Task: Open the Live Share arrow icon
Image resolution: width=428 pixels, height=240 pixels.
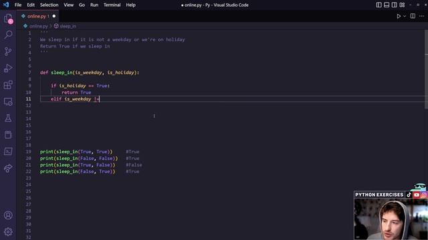Action: click(x=8, y=168)
